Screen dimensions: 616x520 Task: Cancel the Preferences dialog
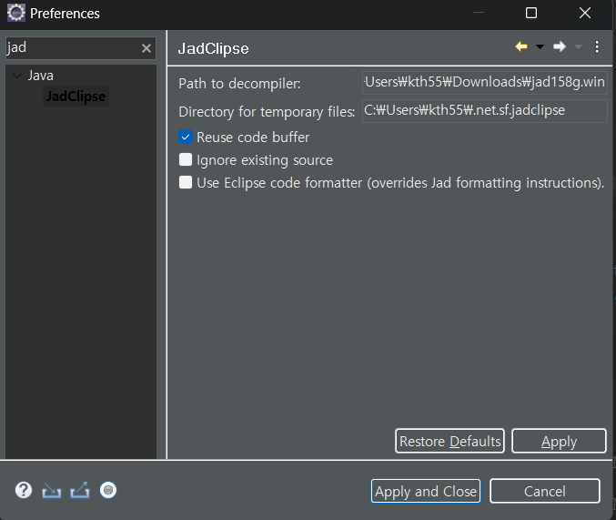pyautogui.click(x=545, y=491)
